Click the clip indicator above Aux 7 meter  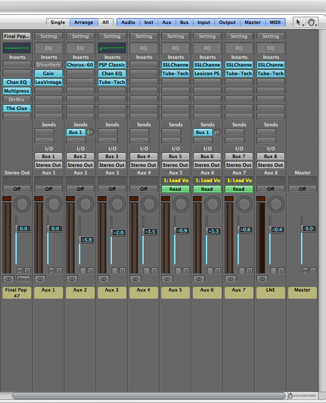229,198
